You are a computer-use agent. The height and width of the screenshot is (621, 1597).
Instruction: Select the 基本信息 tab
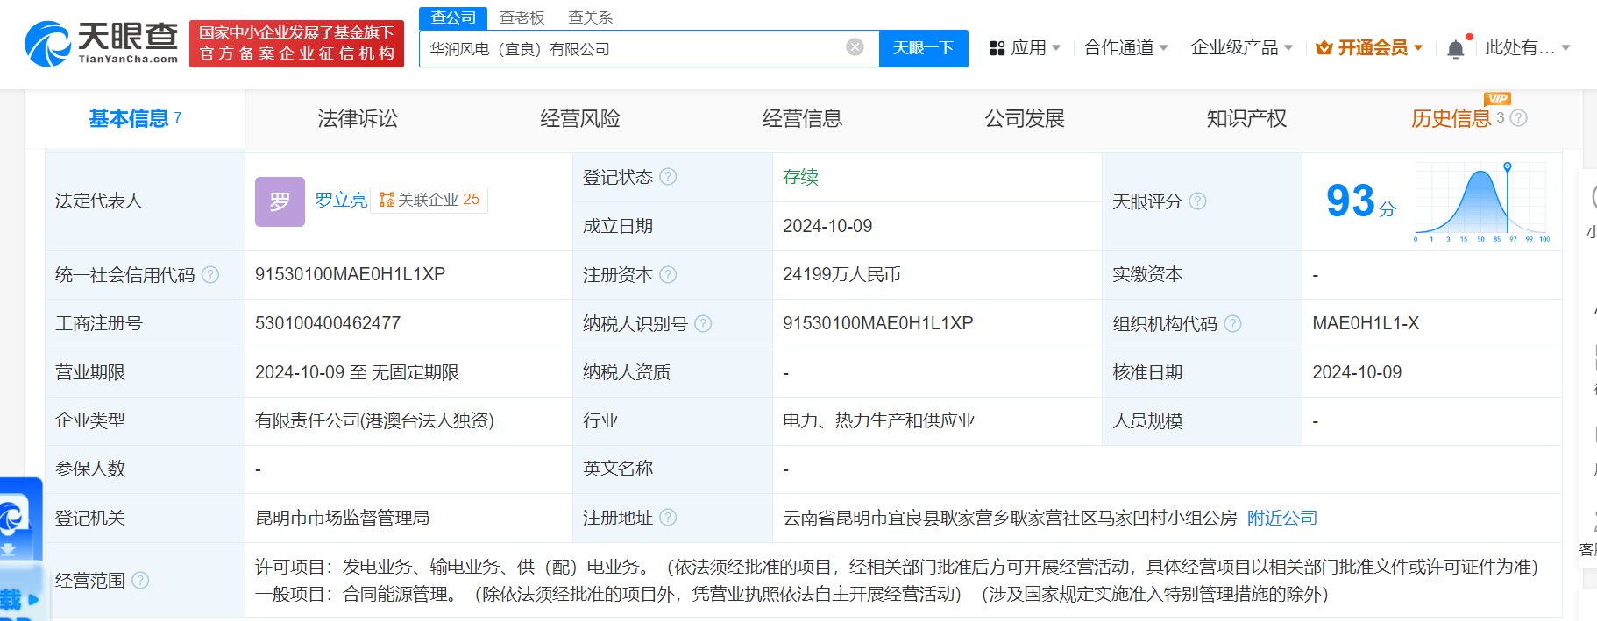pyautogui.click(x=135, y=119)
